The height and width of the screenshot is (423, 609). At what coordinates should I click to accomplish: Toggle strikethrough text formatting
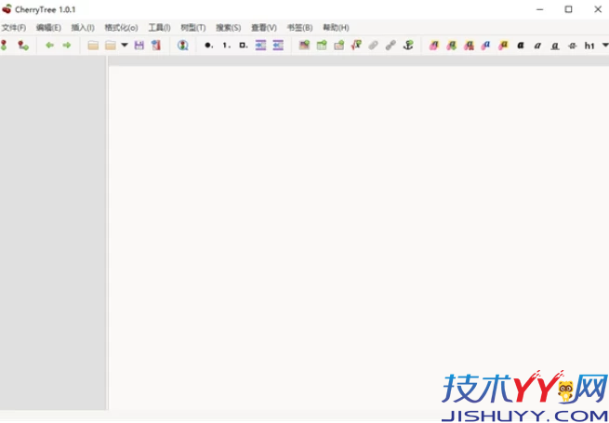(x=572, y=46)
